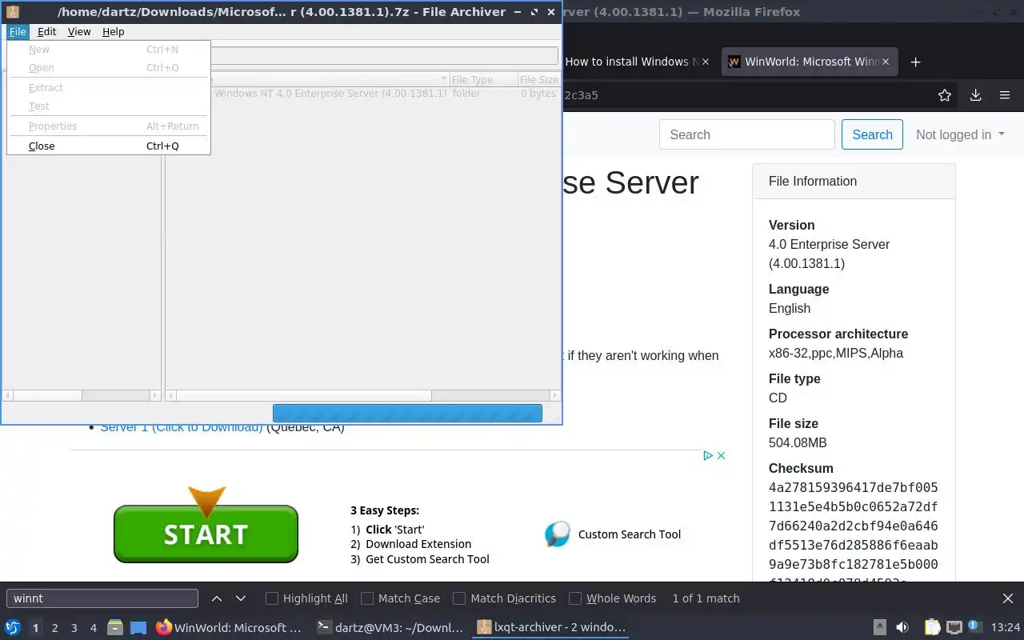1024x640 pixels.
Task: Open the volume control tray icon
Action: pyautogui.click(x=902, y=627)
